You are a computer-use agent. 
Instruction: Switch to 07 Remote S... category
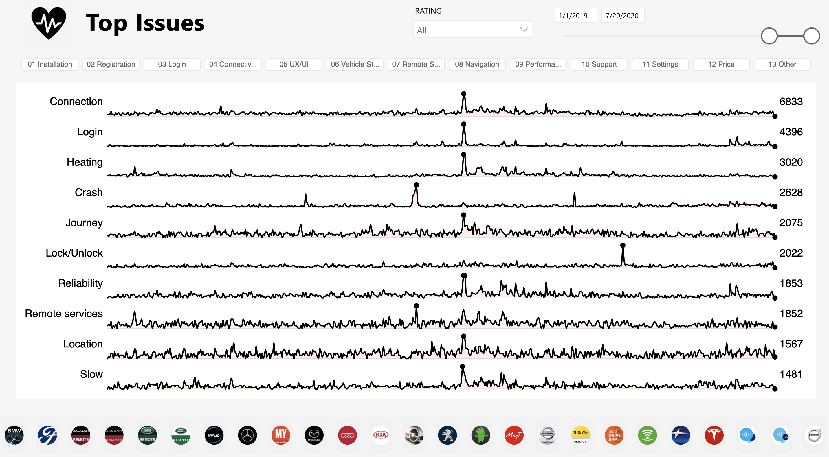(416, 64)
